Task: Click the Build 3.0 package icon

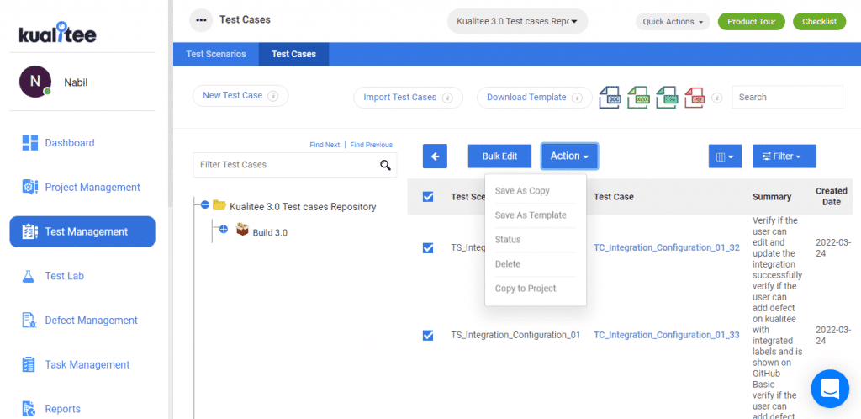Action: click(242, 230)
